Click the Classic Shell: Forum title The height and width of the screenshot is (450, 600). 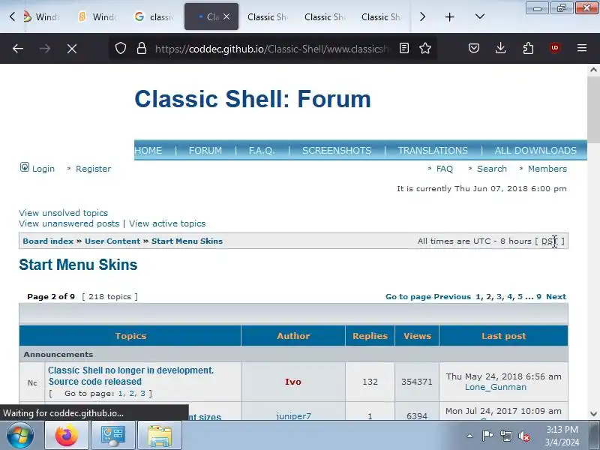pos(253,99)
